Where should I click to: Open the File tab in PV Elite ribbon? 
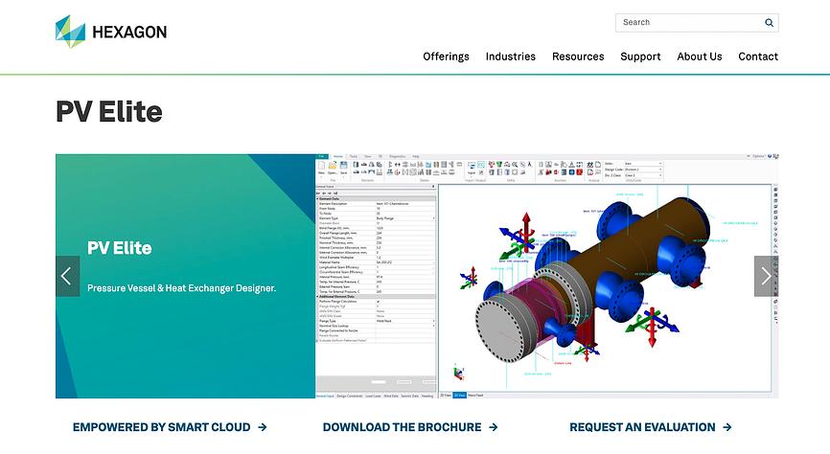pos(322,157)
